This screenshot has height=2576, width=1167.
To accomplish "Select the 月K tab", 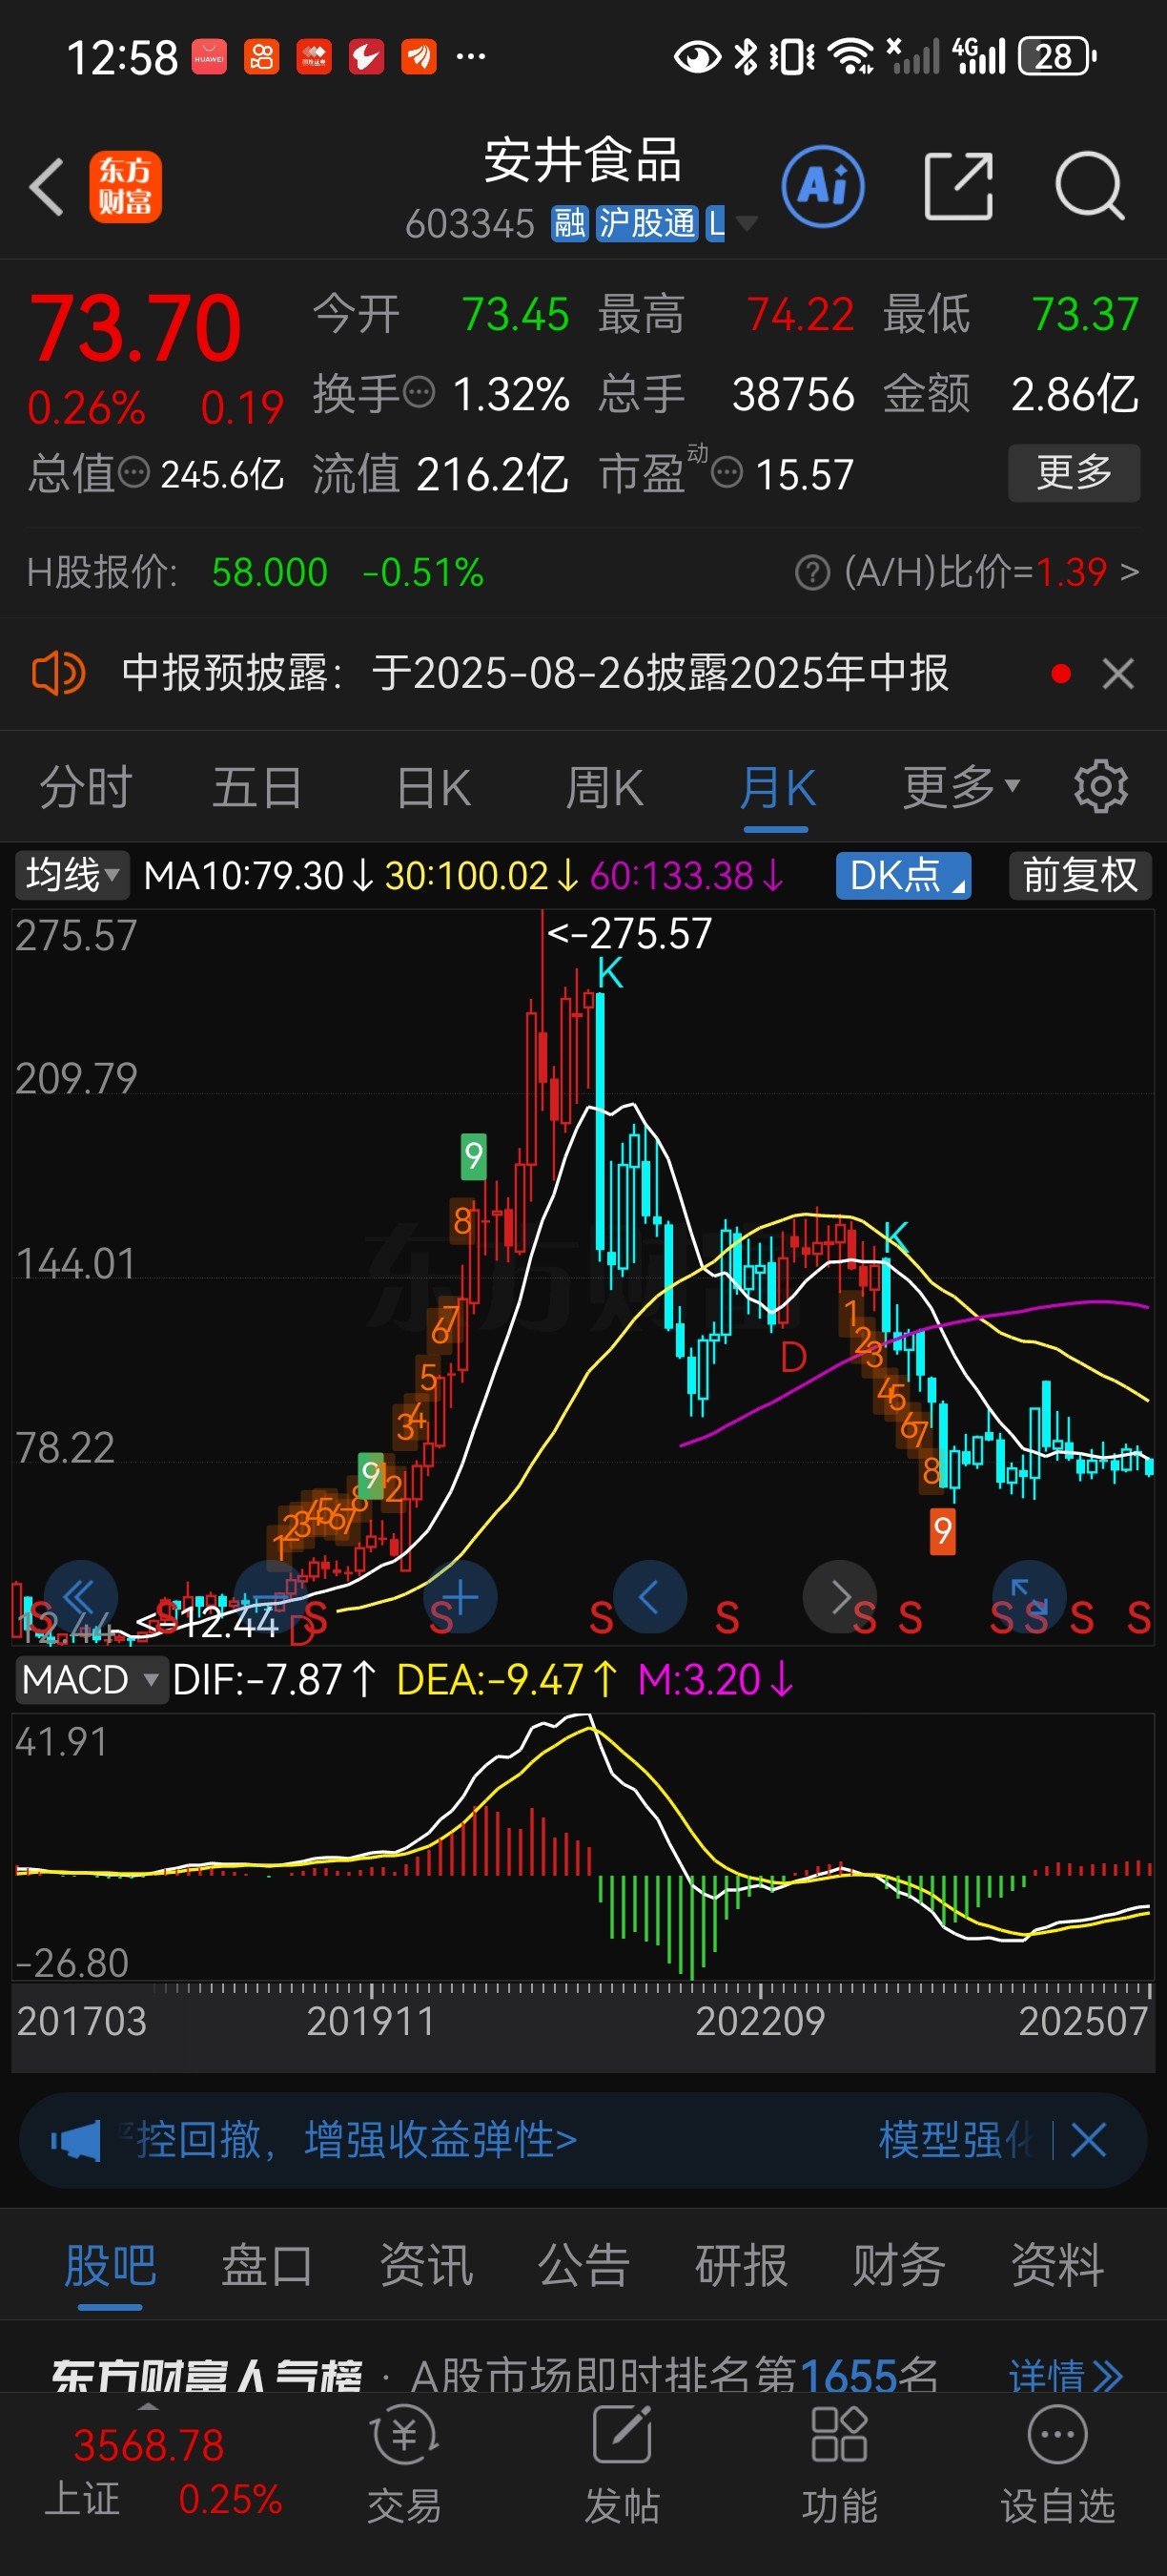I will (x=776, y=787).
